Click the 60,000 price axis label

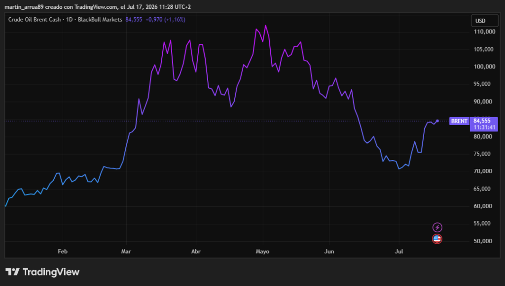click(483, 206)
